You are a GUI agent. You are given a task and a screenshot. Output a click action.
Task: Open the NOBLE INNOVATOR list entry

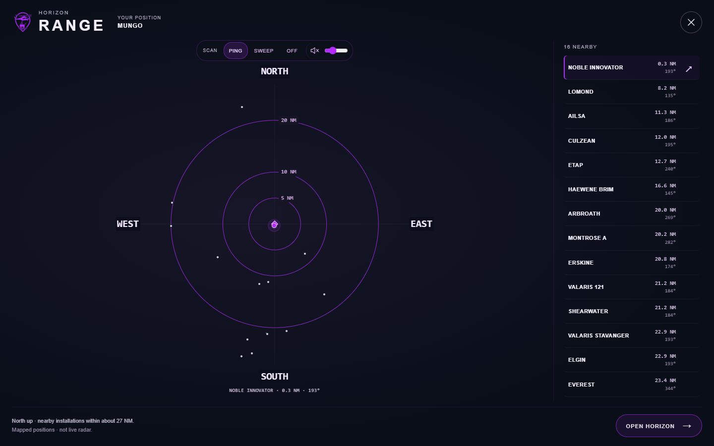632,67
